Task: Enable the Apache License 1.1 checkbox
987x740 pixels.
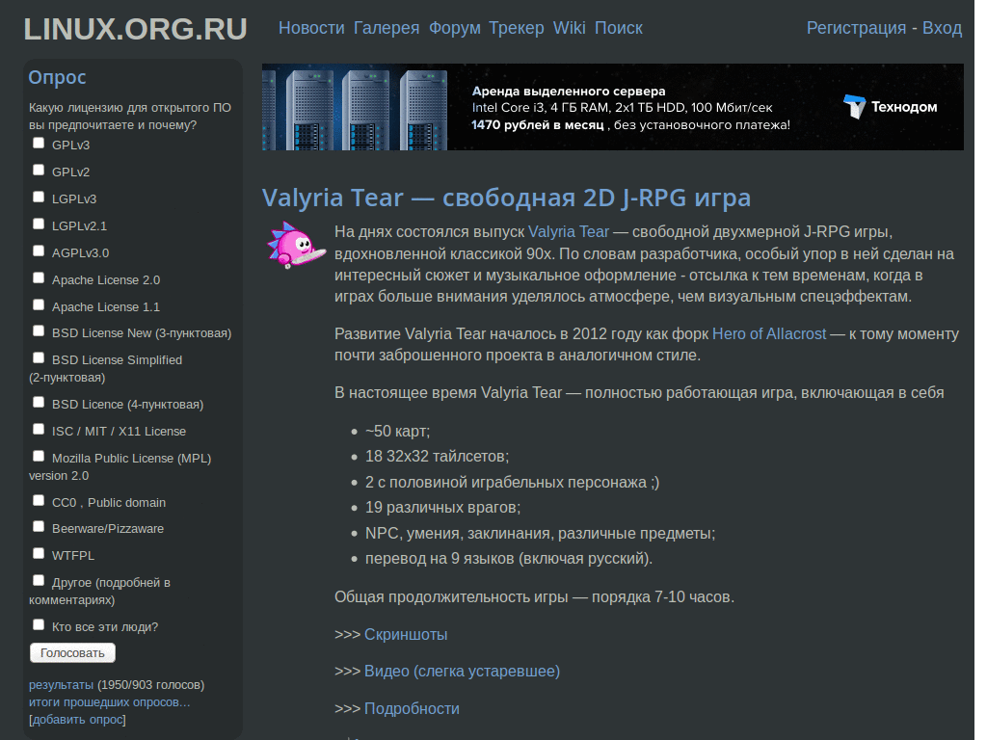Action: tap(39, 305)
